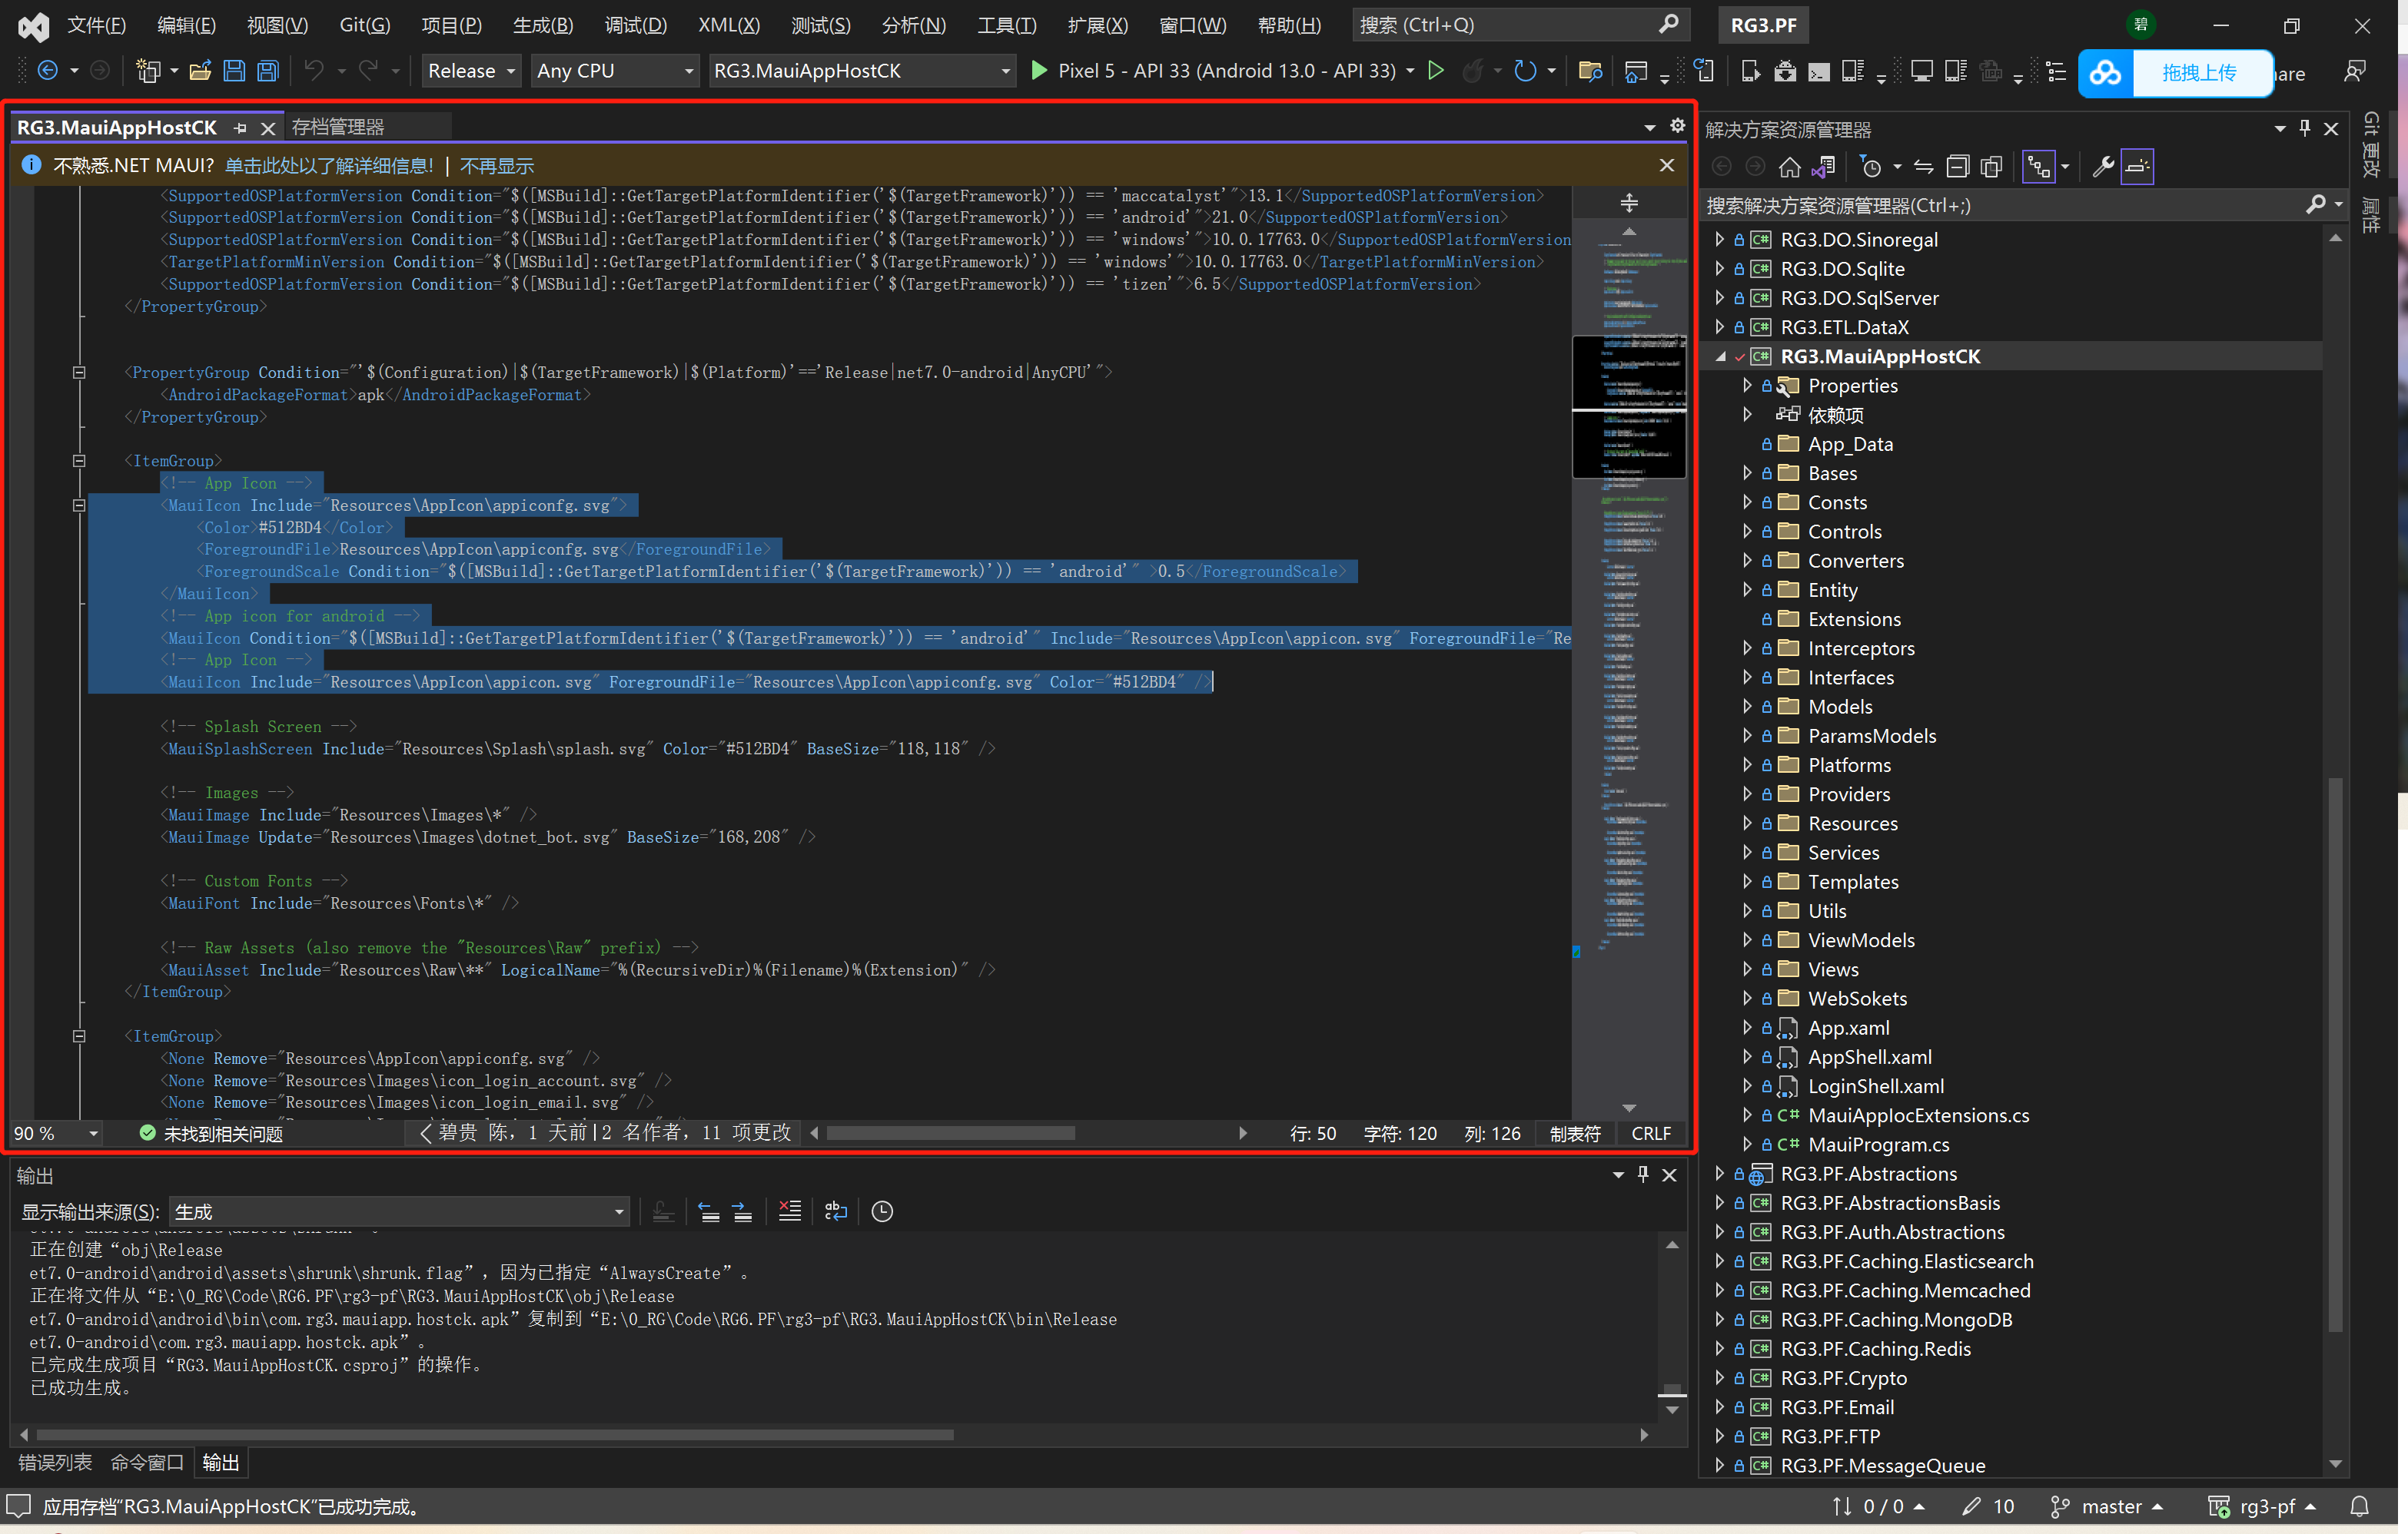Viewport: 2408px width, 1534px height.
Task: Expand the RG3.PF.Crypto project node
Action: pos(1720,1377)
